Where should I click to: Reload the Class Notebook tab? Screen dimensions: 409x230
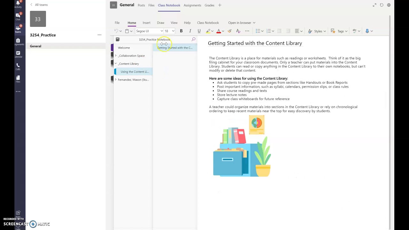click(382, 5)
